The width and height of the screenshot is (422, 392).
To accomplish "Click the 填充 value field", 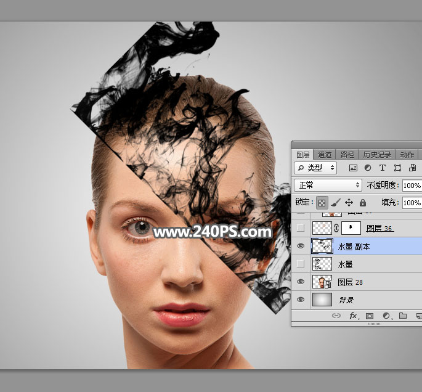I will [412, 203].
